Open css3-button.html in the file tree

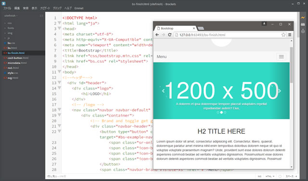[18, 58]
